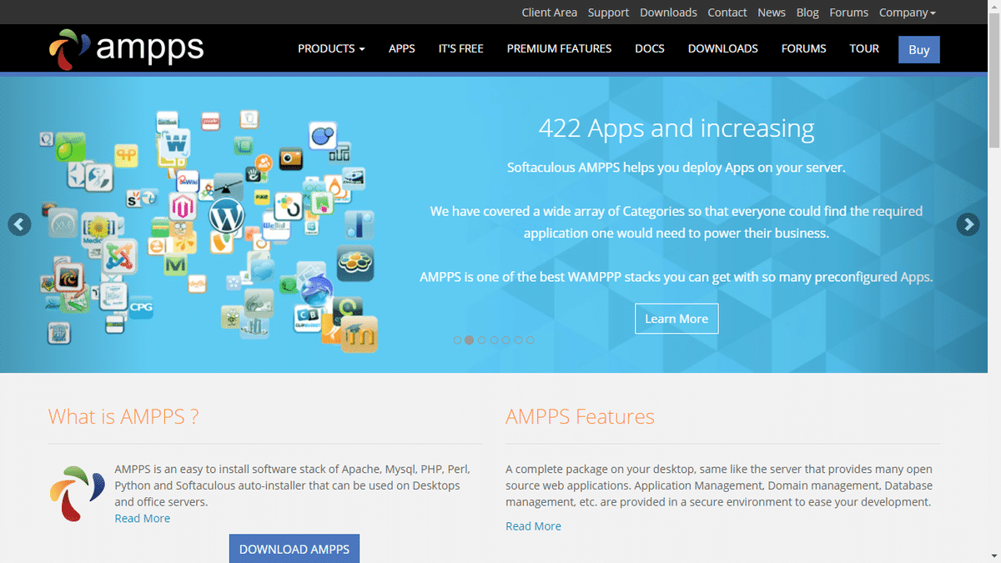Click the green lime fruit icon
The width and height of the screenshot is (1001, 563).
pyautogui.click(x=70, y=147)
